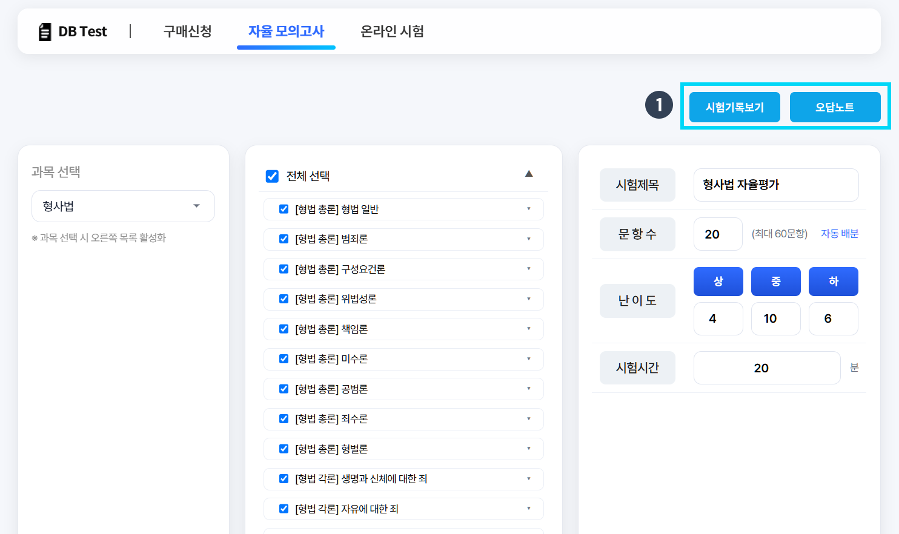Screen dimensions: 899x534
Task: Click the 시험시간 input showing 20
Action: click(767, 368)
